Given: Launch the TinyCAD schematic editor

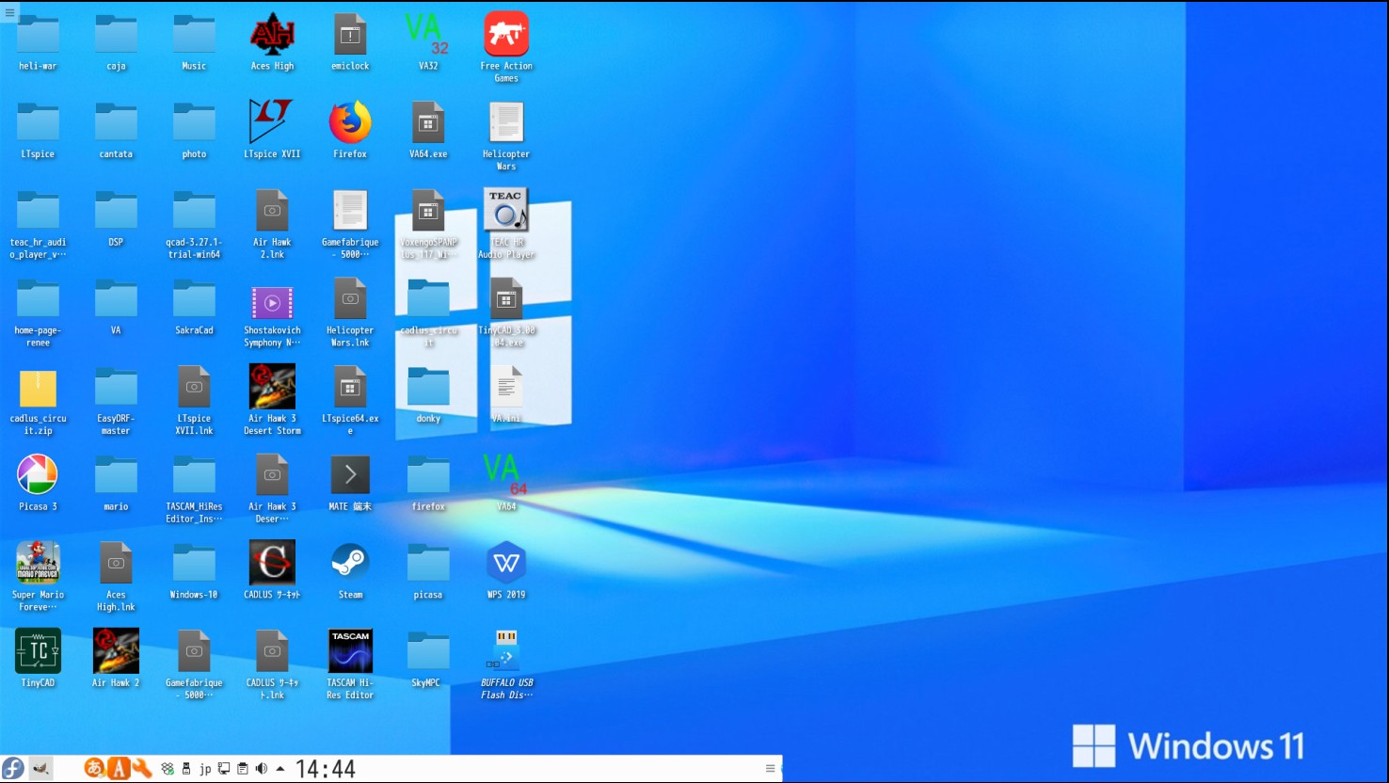Looking at the screenshot, I should coord(38,650).
